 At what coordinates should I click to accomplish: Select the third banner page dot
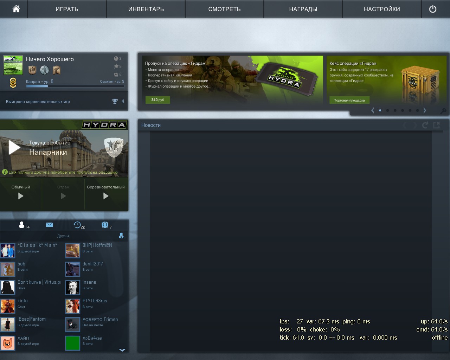point(395,110)
